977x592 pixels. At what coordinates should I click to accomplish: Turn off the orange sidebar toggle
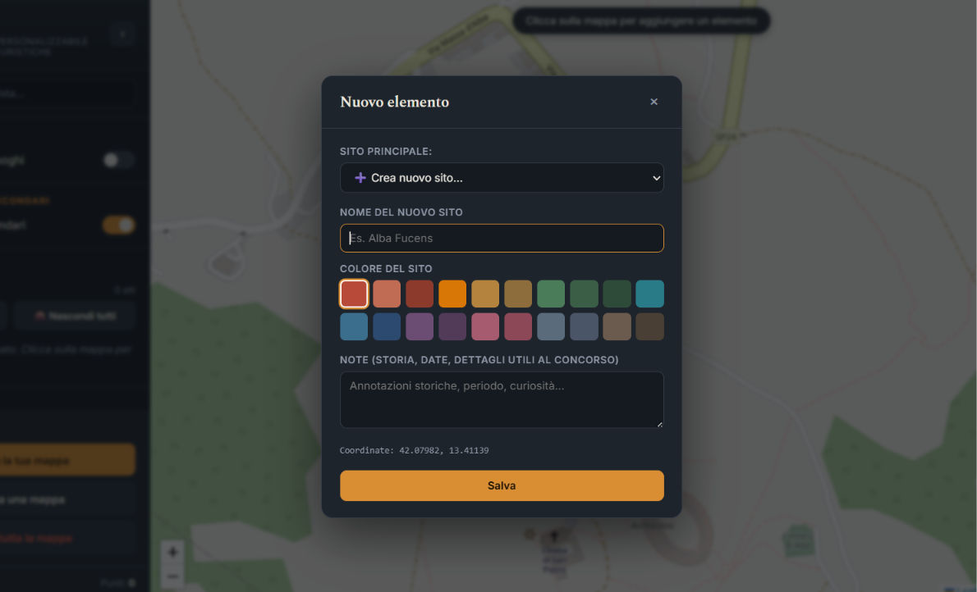coord(118,225)
